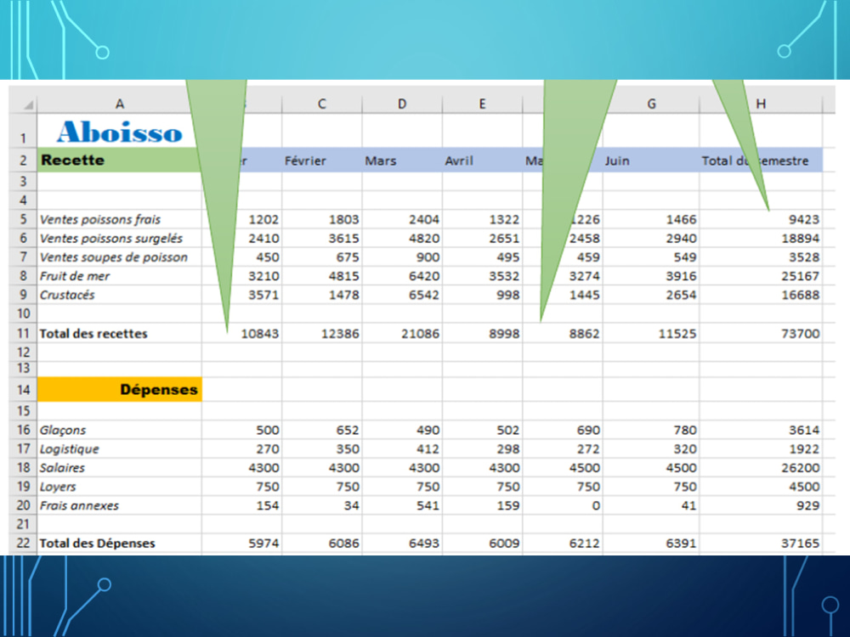The image size is (850, 637).
Task: Click the value 21086 in Mars
Action: [420, 334]
